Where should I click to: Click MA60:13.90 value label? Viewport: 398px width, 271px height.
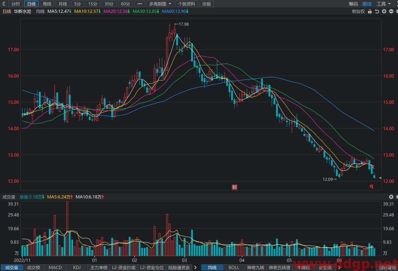[x=175, y=11]
